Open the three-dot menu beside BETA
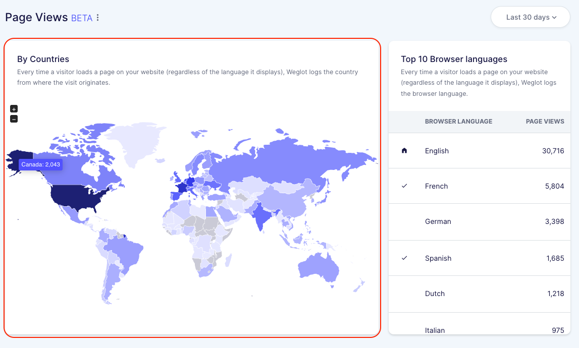 tap(97, 17)
